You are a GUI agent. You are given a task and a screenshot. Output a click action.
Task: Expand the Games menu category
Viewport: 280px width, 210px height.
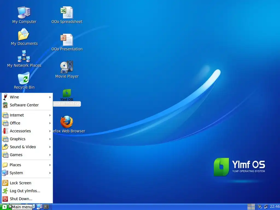[27, 155]
